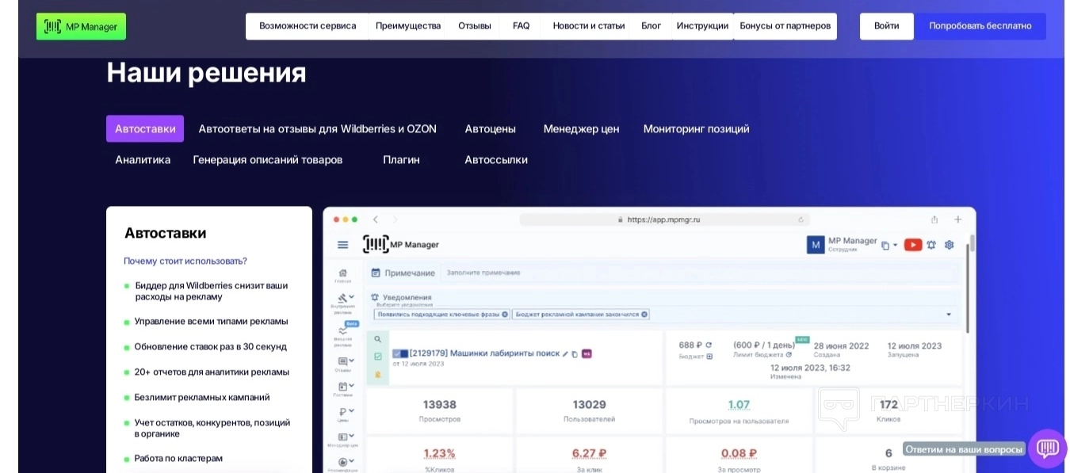Click the pencil edit icon beside campaign name
The height and width of the screenshot is (473, 1070).
(565, 354)
